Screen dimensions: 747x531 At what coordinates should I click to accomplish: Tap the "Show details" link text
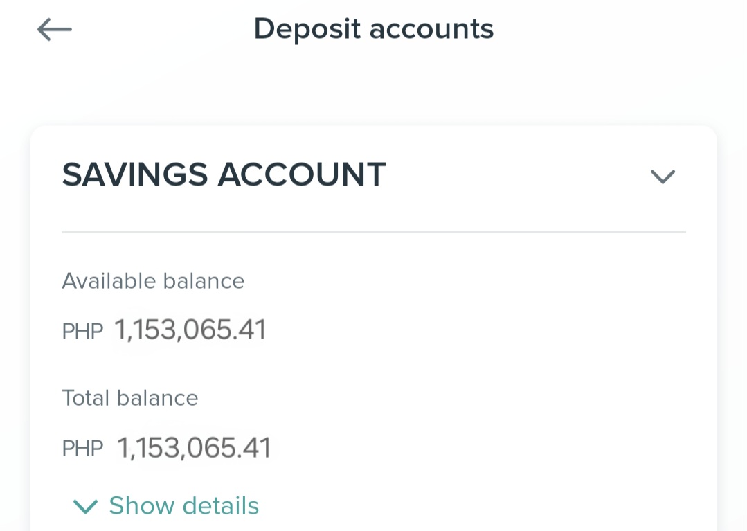[x=183, y=506]
